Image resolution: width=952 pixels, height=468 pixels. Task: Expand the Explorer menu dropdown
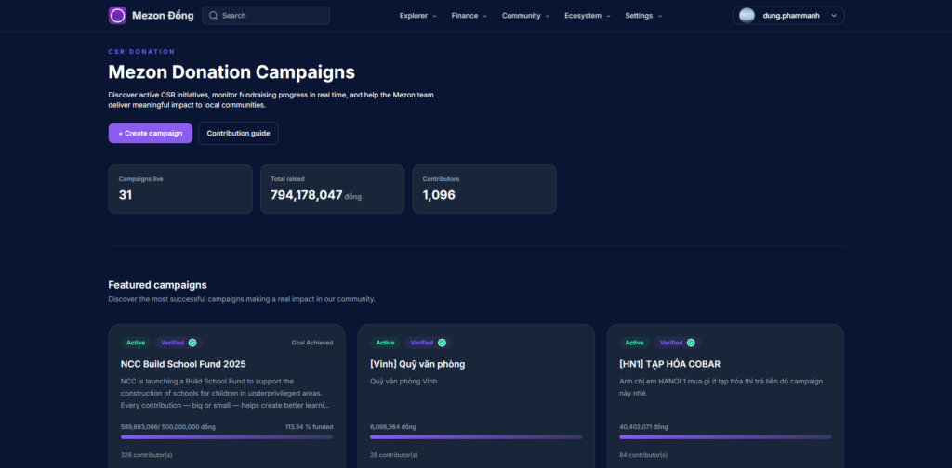pos(418,16)
